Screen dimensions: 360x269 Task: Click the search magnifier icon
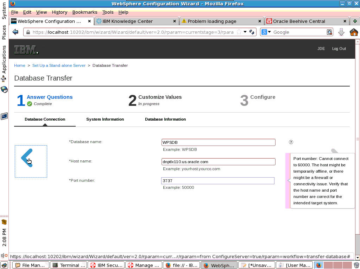[x=329, y=32]
